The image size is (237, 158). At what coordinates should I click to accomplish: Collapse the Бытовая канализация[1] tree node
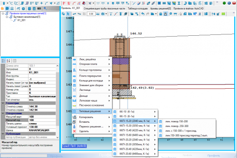point(7,17)
